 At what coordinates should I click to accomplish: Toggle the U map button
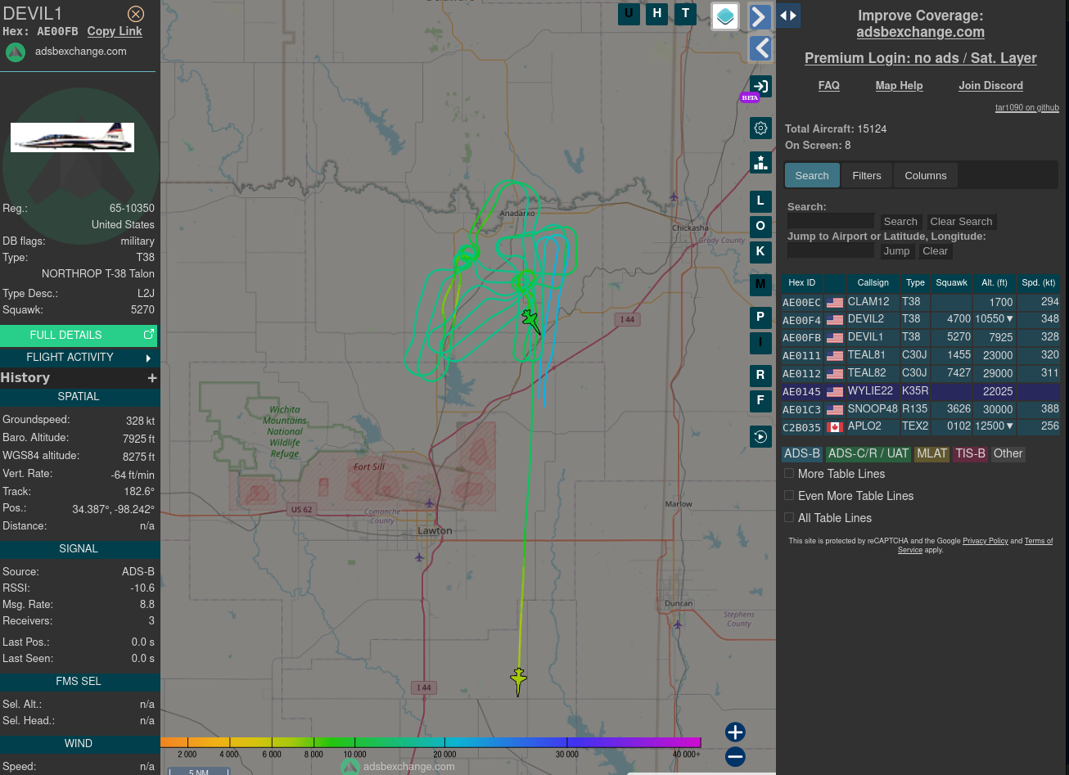tap(629, 13)
